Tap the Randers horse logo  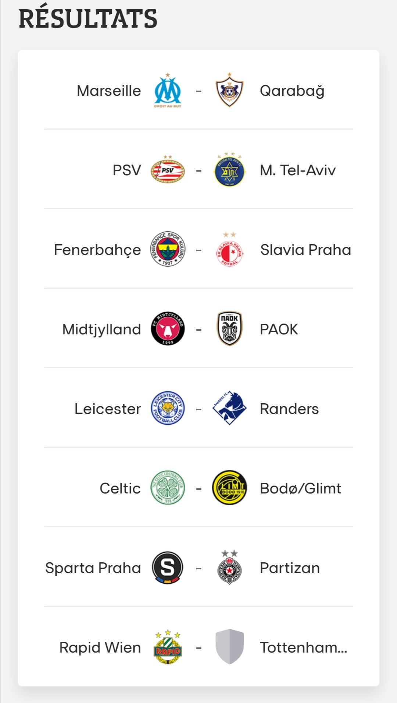(229, 408)
